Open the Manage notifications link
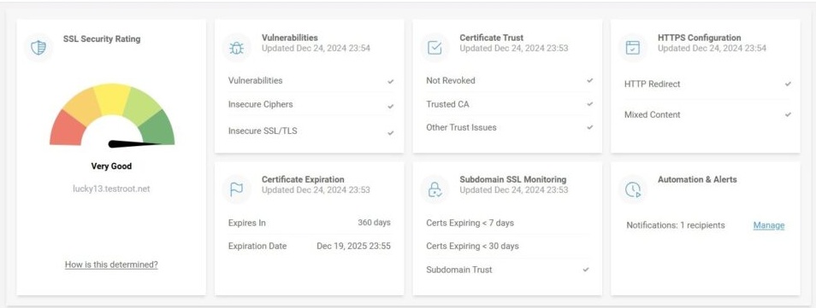 pyautogui.click(x=769, y=225)
